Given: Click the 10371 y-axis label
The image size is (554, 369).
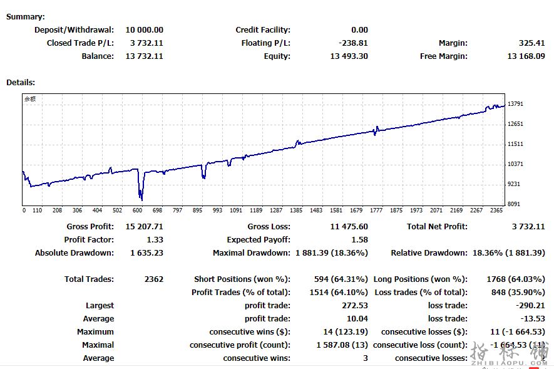Looking at the screenshot, I should pyautogui.click(x=515, y=164).
